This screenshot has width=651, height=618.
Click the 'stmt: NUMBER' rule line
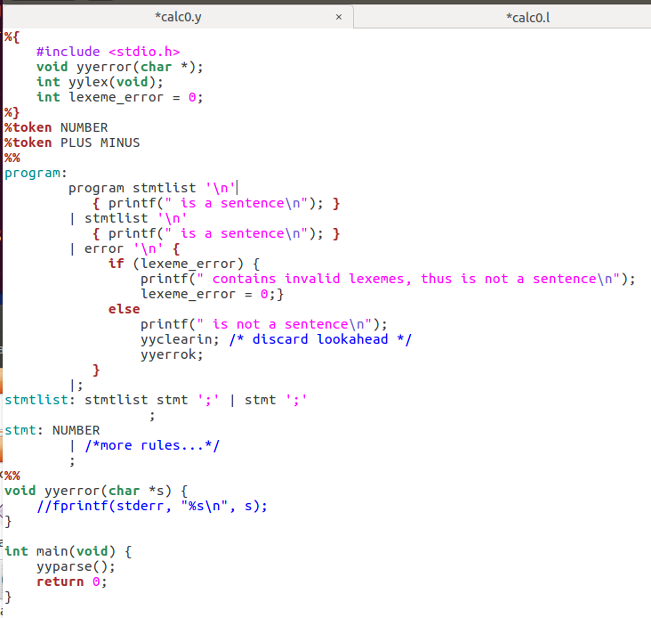click(52, 430)
